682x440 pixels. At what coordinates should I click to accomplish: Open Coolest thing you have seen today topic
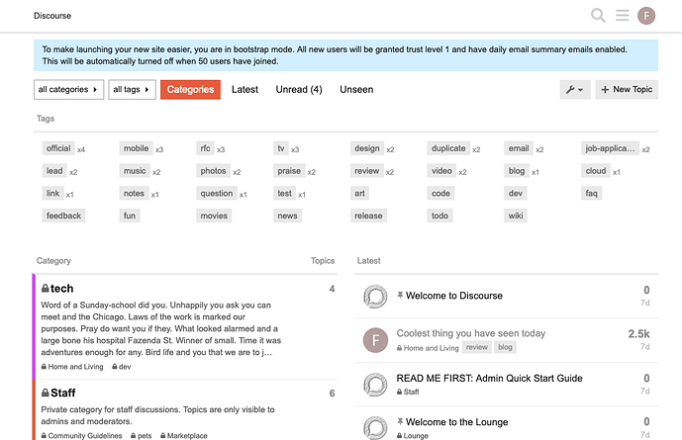pyautogui.click(x=470, y=333)
